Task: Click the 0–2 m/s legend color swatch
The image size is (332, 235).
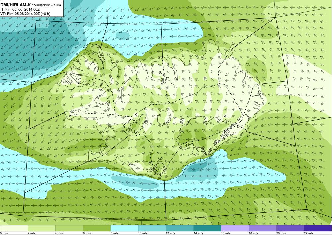Action: (14, 228)
